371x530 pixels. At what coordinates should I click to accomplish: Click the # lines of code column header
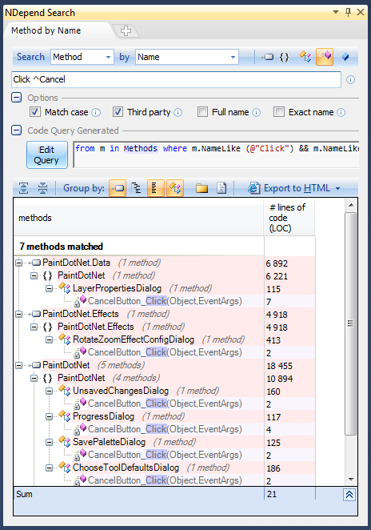(x=289, y=218)
